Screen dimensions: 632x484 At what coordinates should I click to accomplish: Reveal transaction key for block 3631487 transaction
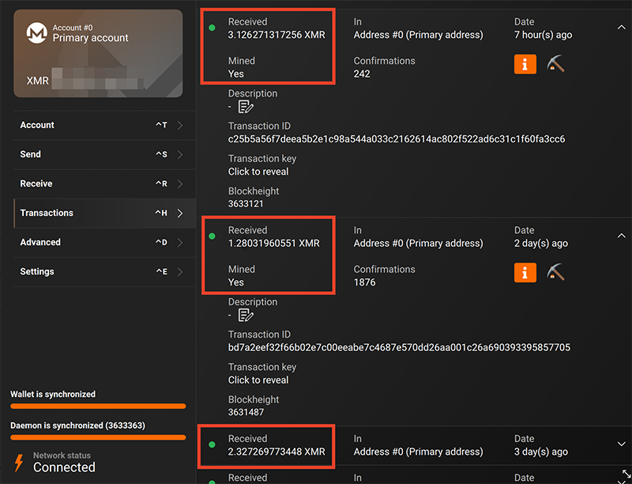258,380
